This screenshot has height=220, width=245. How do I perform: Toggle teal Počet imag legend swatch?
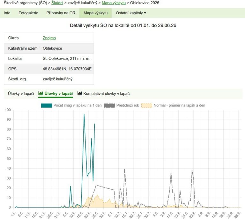(46, 106)
